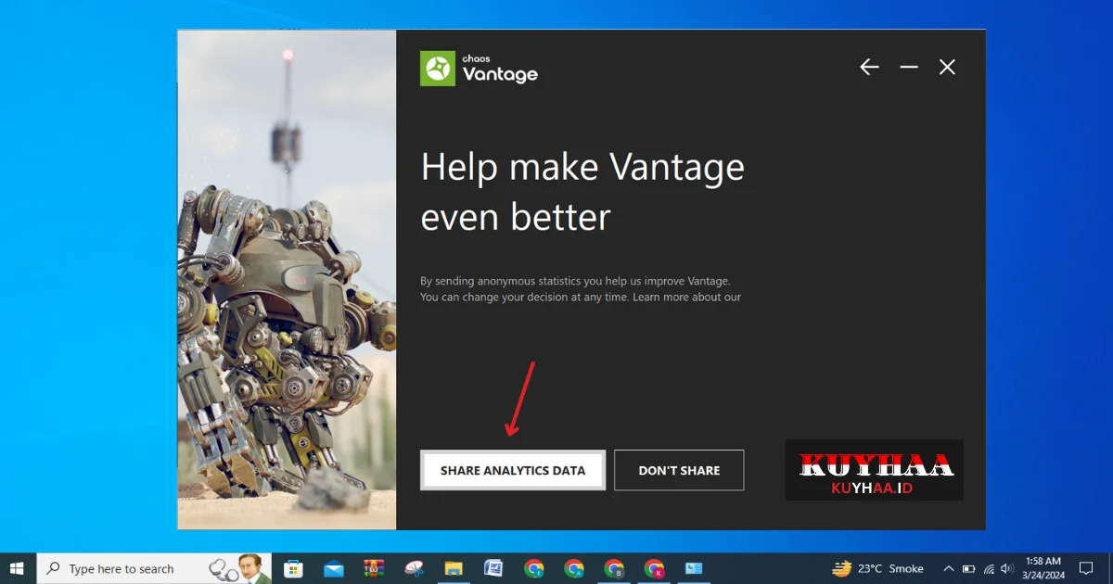Show hidden system tray icons
Screen dimensions: 1113x584
pos(948,568)
